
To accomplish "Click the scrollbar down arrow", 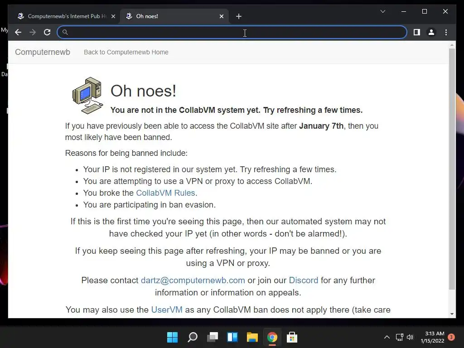I will pos(452,314).
